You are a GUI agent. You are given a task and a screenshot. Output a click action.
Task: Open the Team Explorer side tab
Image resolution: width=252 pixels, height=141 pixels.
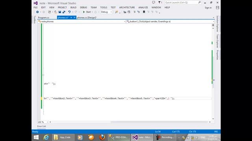point(217,41)
